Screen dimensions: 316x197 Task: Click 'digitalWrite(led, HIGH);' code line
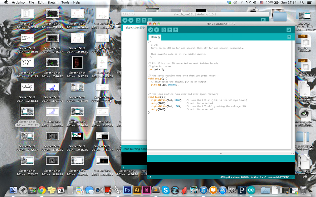(167, 100)
